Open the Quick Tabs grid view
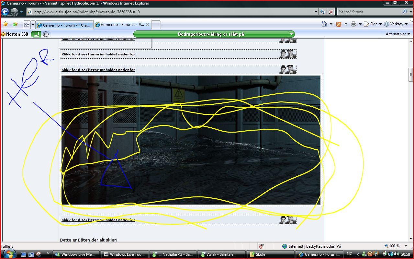The height and width of the screenshot is (259, 414). coord(27,25)
